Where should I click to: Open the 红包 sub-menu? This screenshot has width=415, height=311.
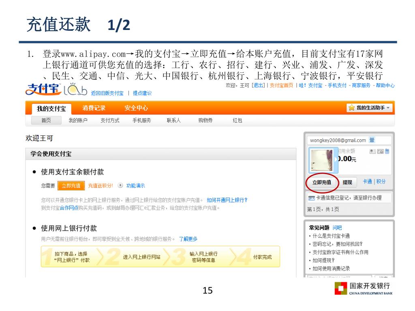pyautogui.click(x=237, y=120)
